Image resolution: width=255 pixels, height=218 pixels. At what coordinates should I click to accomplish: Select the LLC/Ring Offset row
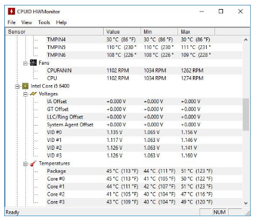tap(143, 117)
